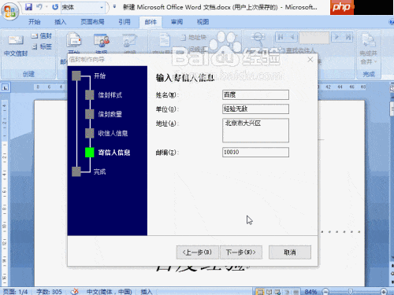Screen dimensions: 394x295
Task: Select 信封数量 step in wizard sidebar
Action: (x=110, y=114)
